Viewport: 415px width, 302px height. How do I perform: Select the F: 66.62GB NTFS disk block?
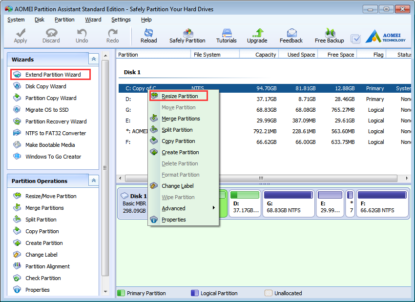click(x=382, y=203)
